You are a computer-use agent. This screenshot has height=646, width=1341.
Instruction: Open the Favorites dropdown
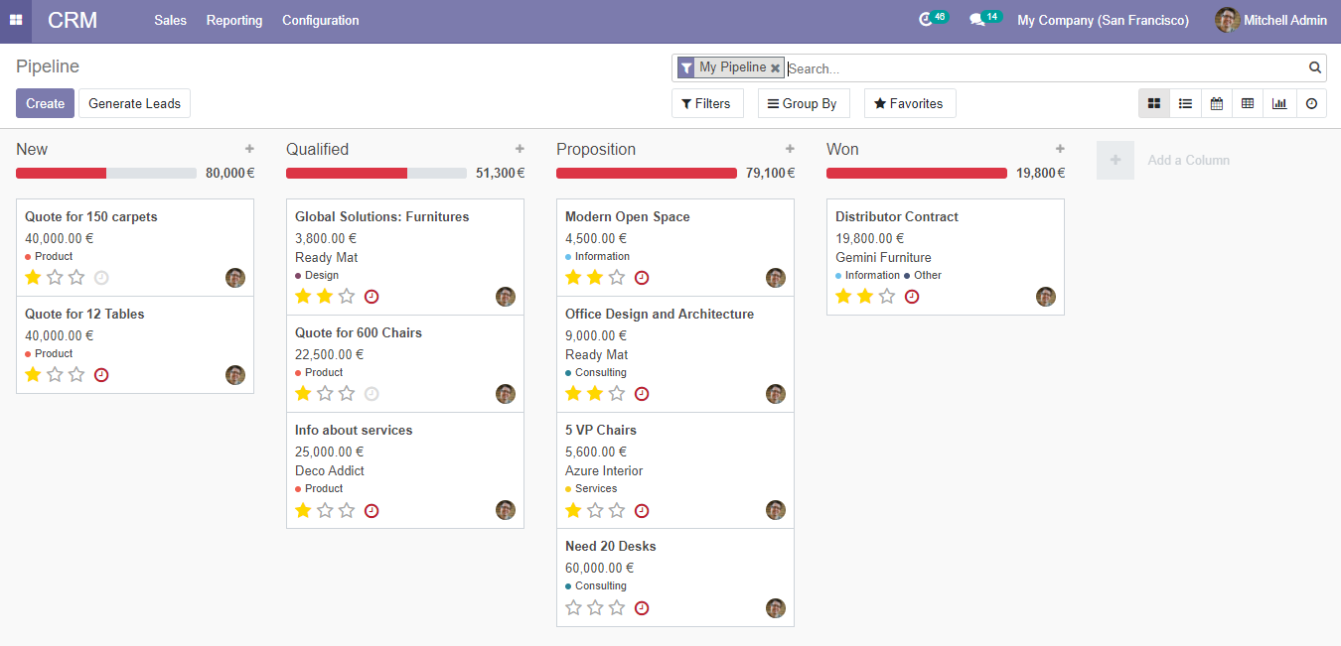click(x=909, y=102)
